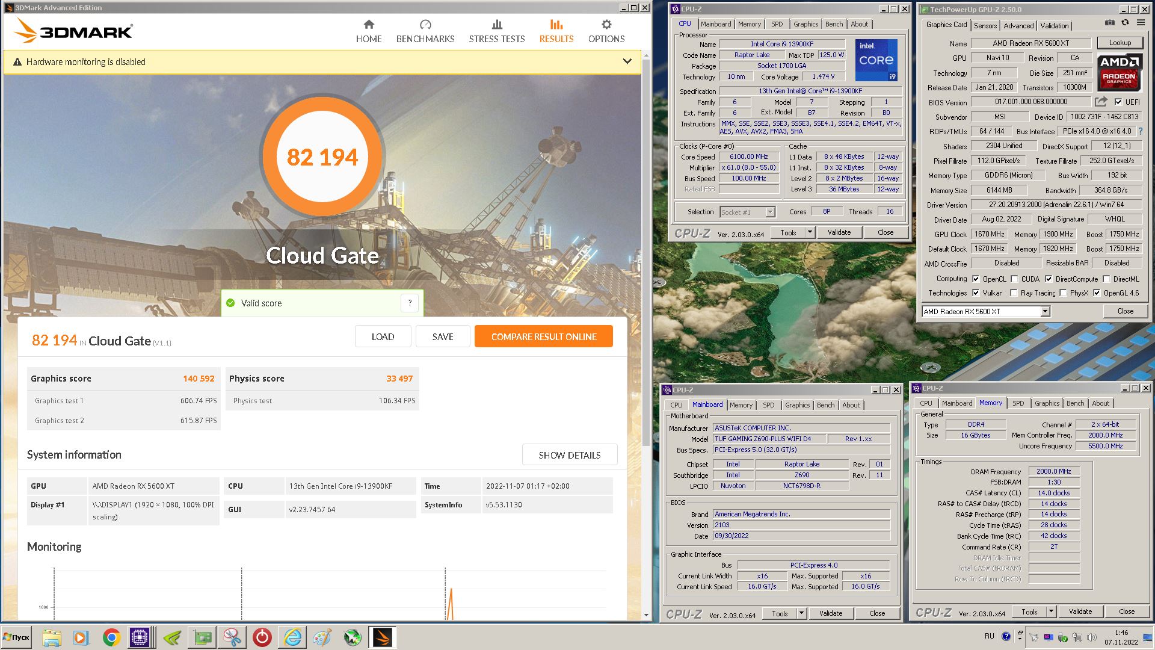
Task: Click the Bus Interface question mark in GPU-Z
Action: tap(1140, 131)
